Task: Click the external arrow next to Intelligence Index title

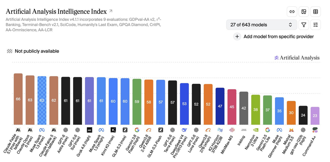Action: (x=111, y=11)
